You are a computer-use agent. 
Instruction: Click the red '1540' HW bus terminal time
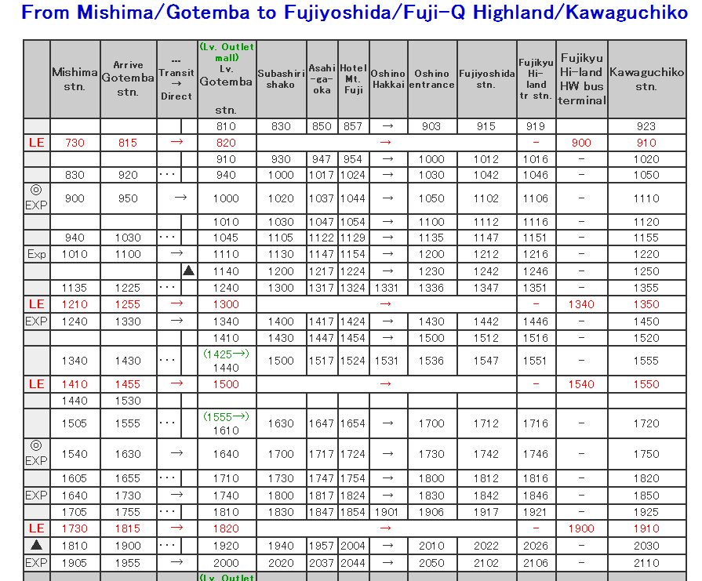581,384
